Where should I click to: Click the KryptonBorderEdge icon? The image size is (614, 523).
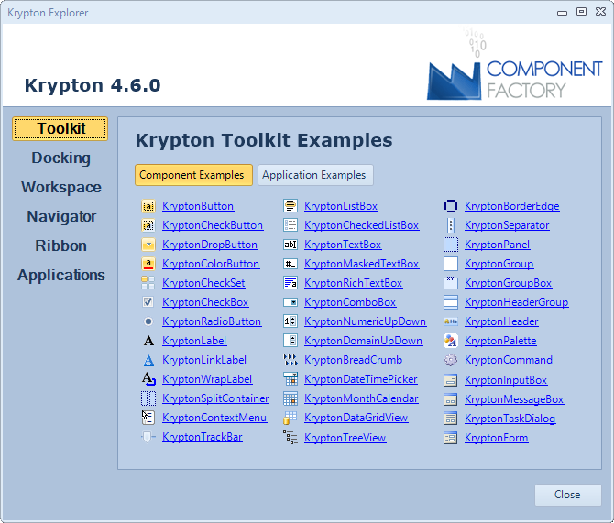451,206
